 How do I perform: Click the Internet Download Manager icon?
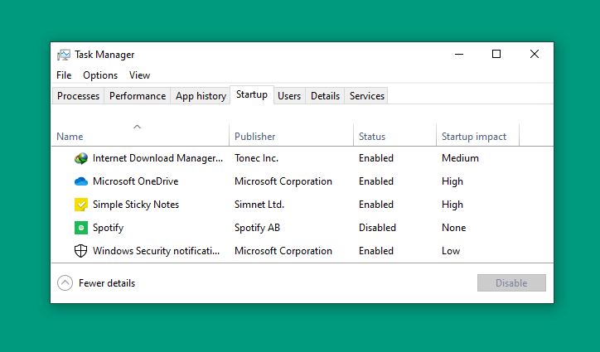80,158
